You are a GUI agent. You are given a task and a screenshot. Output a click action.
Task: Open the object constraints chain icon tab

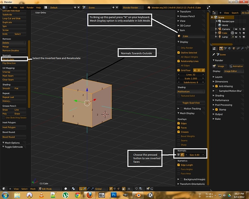[238, 49]
